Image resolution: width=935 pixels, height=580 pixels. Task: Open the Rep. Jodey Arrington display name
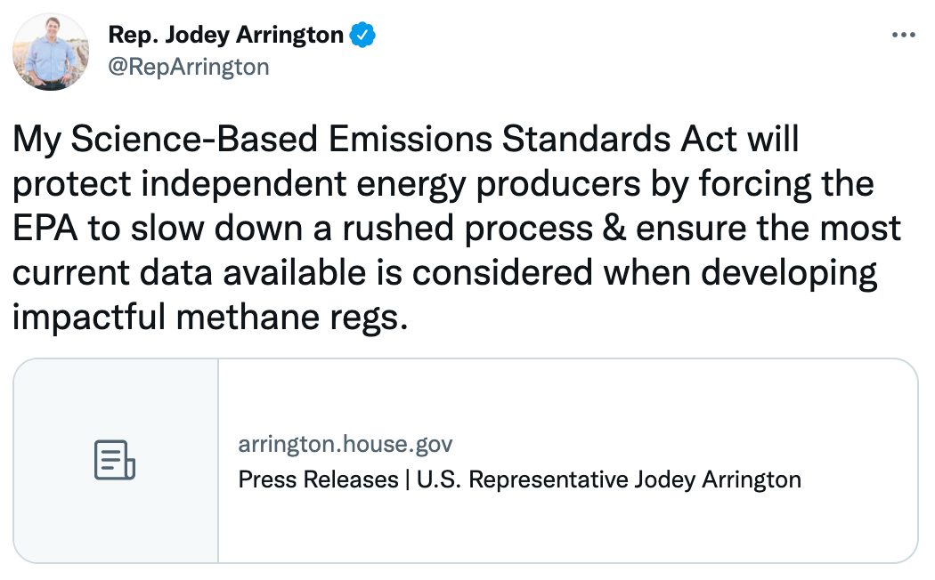click(225, 36)
